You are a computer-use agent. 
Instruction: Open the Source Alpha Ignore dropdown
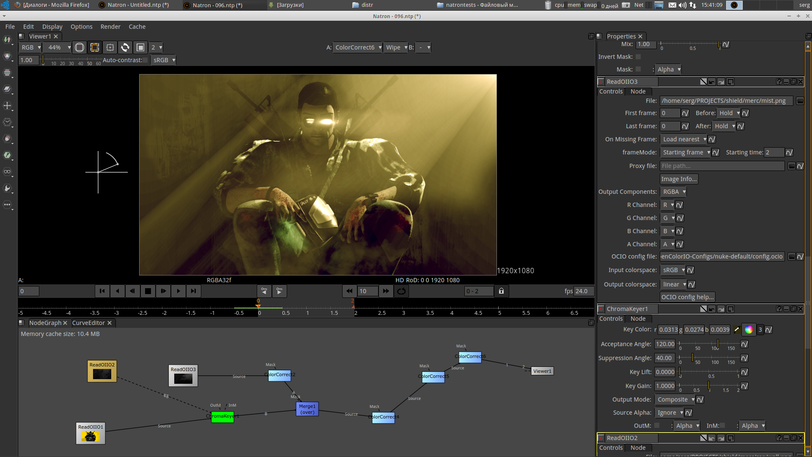[669, 413]
